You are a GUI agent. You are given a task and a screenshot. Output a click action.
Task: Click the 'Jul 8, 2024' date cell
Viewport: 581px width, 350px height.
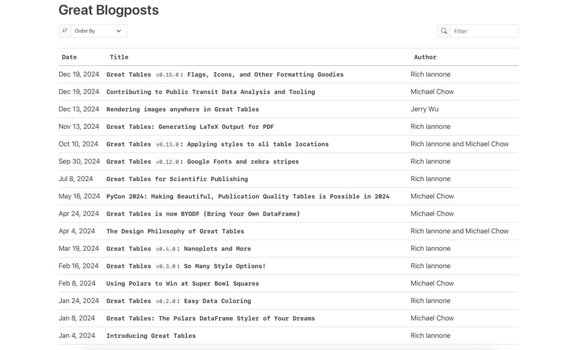click(x=76, y=179)
